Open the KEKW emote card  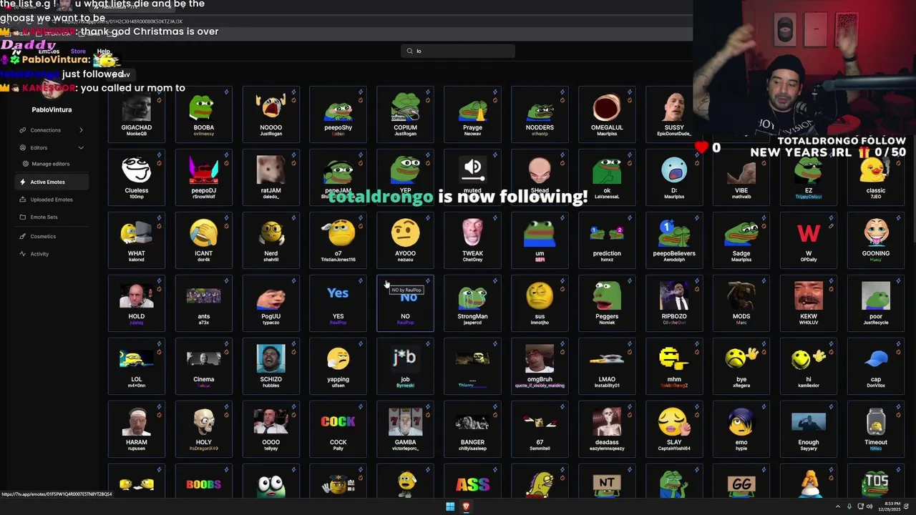point(809,302)
